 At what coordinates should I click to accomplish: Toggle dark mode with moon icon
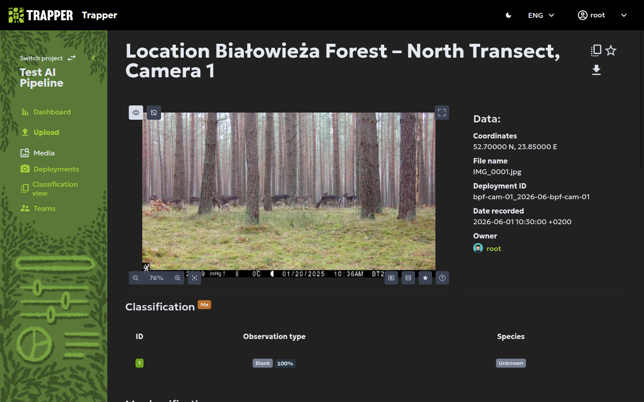508,15
